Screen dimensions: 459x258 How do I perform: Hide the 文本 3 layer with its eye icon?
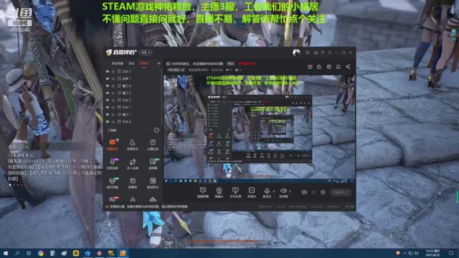click(107, 71)
